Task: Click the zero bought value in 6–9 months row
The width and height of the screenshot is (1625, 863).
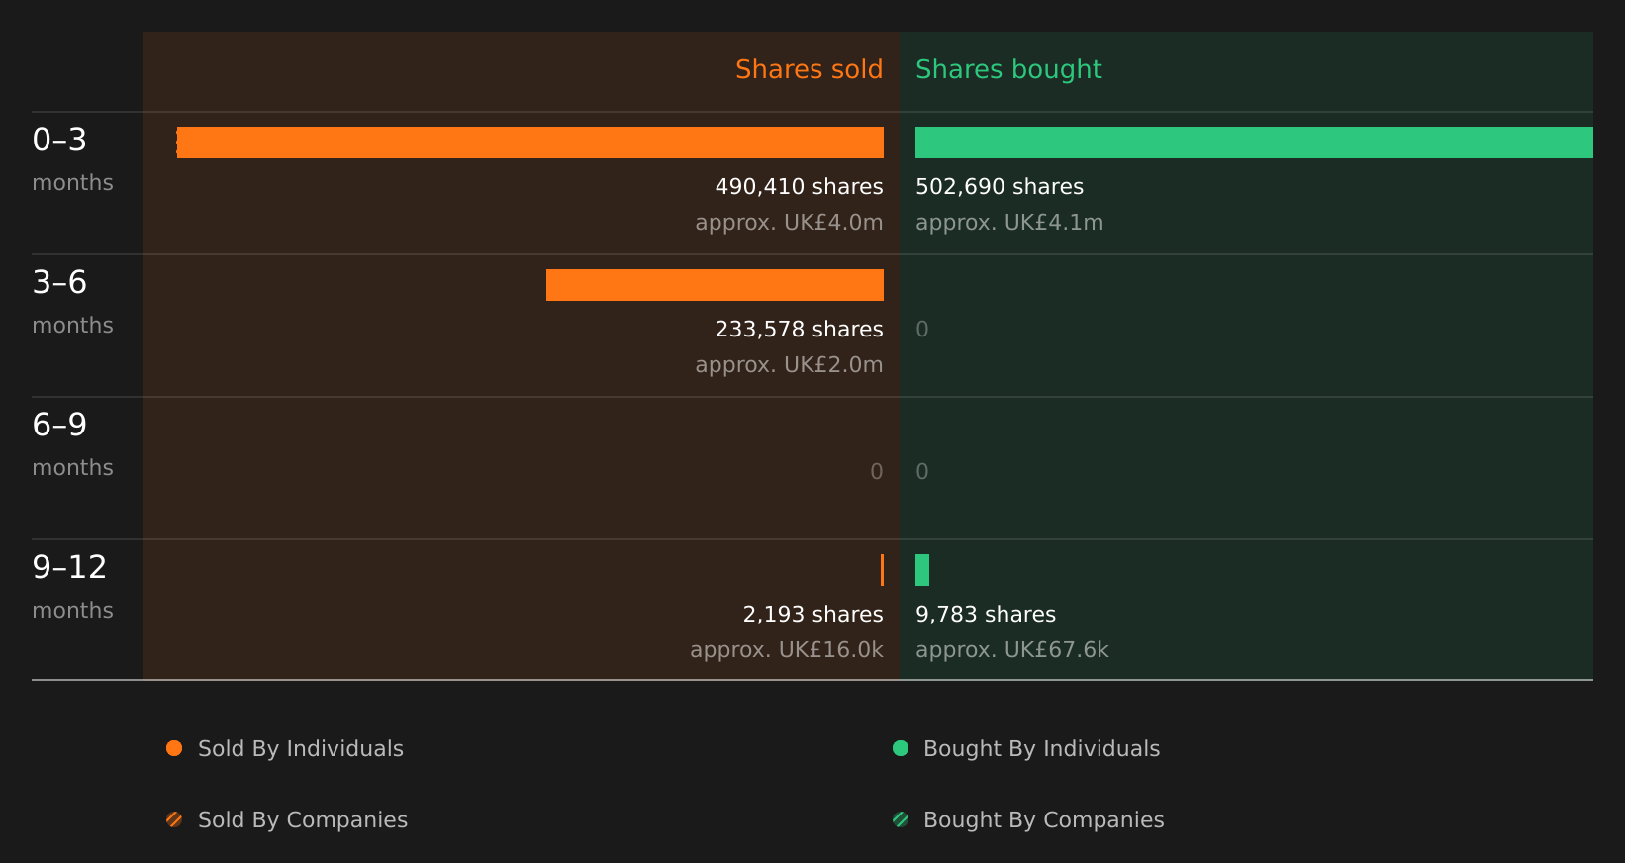Action: coord(922,471)
